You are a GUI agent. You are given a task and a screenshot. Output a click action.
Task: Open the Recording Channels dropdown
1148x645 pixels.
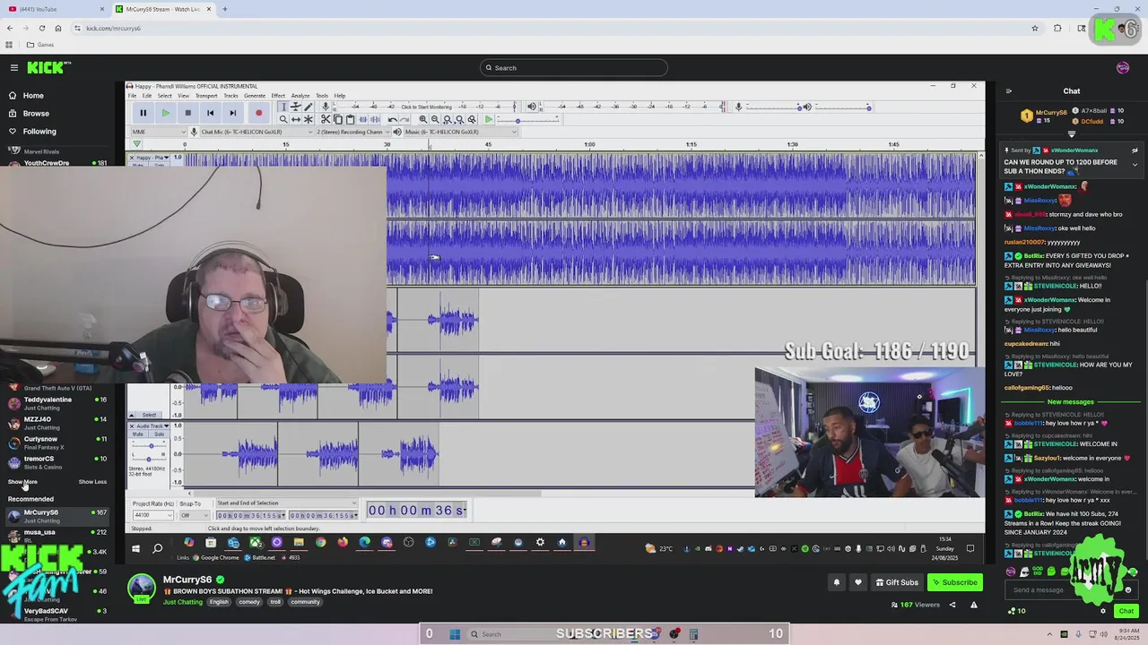(352, 132)
